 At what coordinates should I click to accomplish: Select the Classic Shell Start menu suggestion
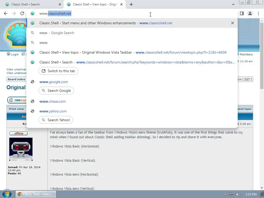132,23
